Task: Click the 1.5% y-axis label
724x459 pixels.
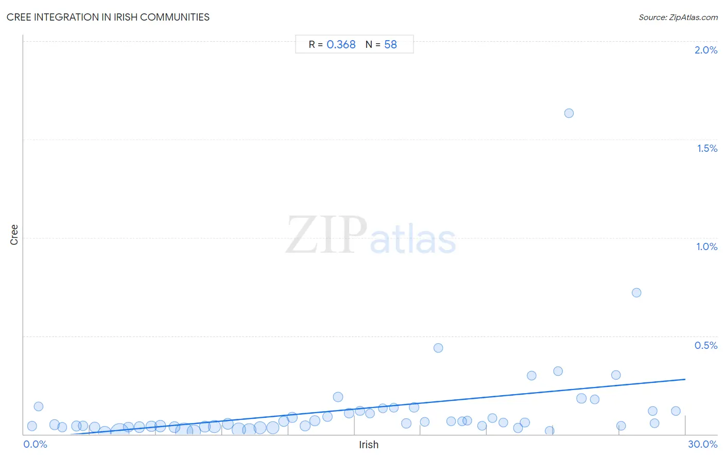Action: tap(707, 148)
